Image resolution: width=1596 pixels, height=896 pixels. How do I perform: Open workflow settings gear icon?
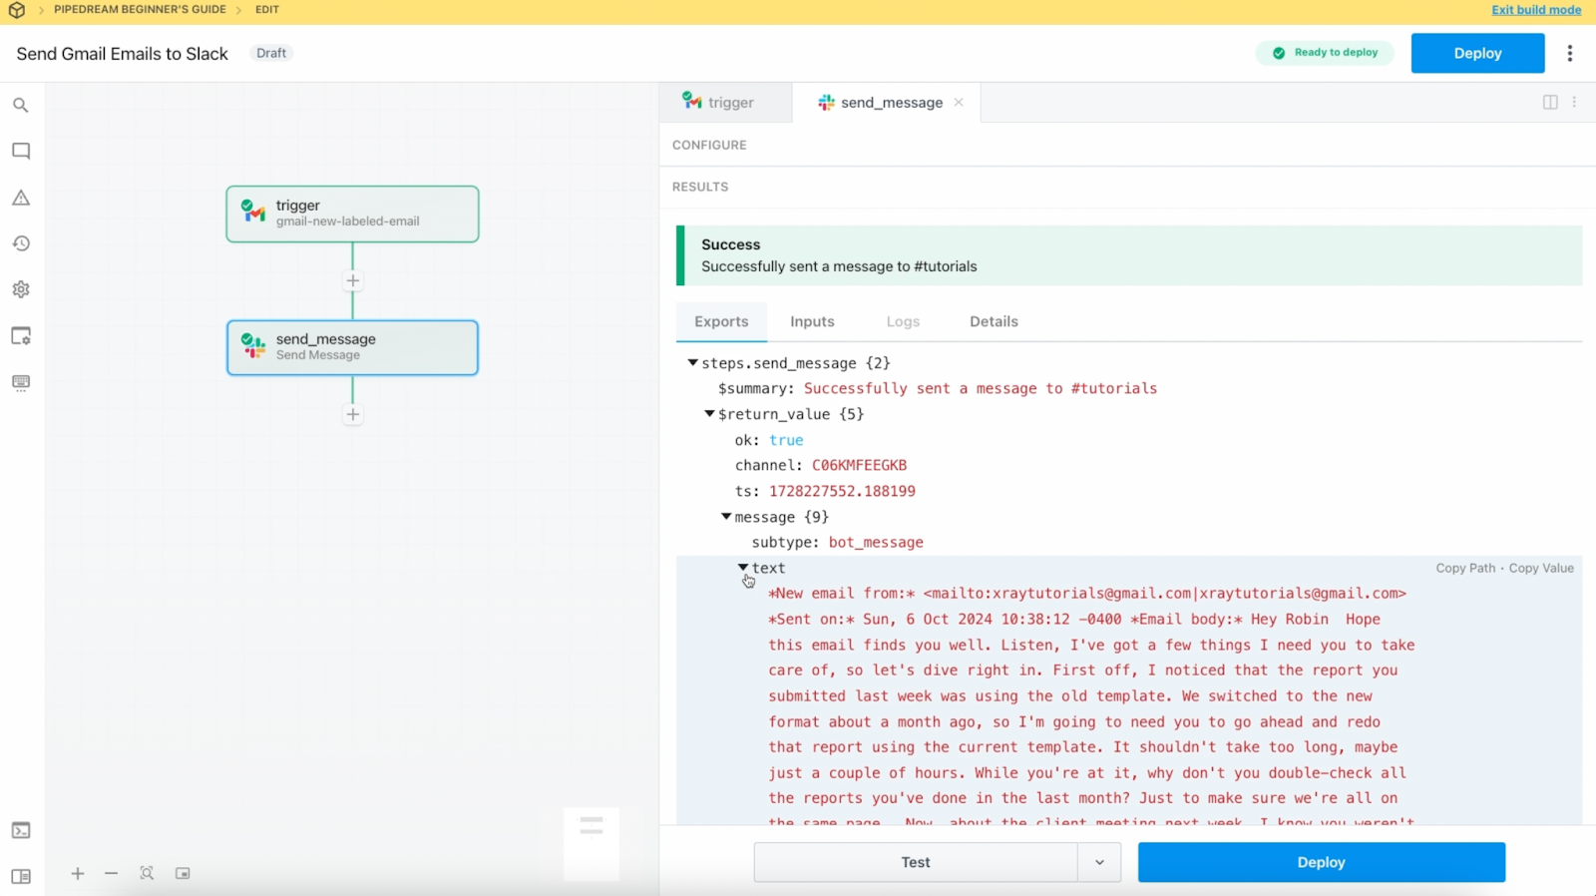click(21, 289)
